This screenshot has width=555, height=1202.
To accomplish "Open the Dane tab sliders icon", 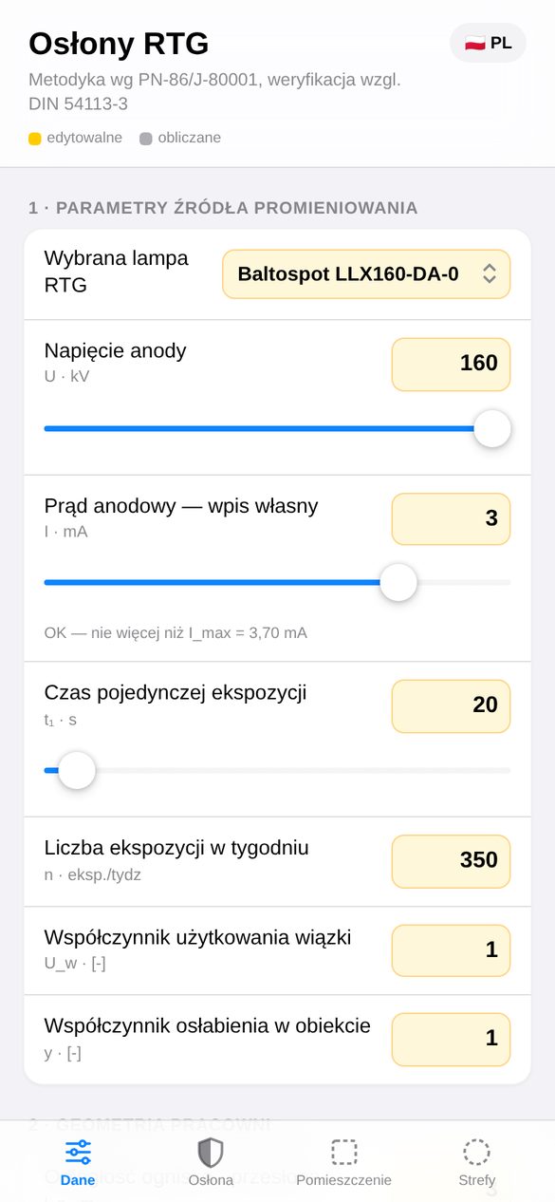I will click(78, 1152).
